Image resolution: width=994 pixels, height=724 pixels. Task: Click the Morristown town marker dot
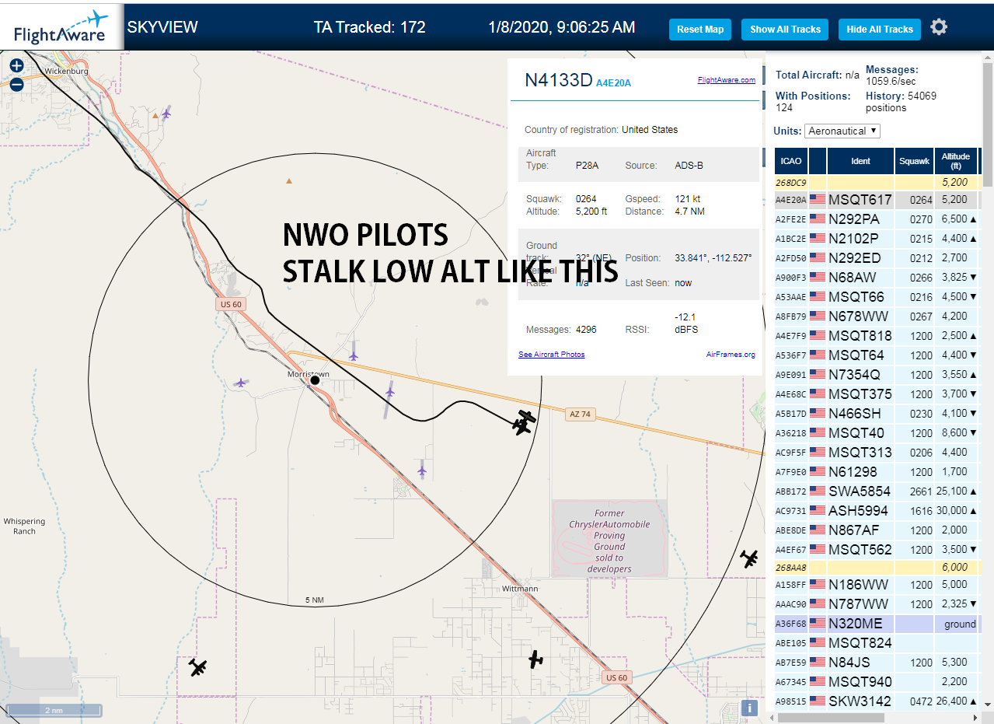click(315, 380)
